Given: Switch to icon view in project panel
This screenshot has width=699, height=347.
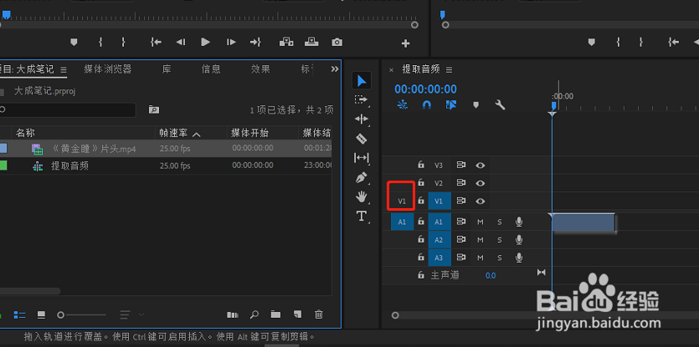Looking at the screenshot, I should (x=42, y=315).
